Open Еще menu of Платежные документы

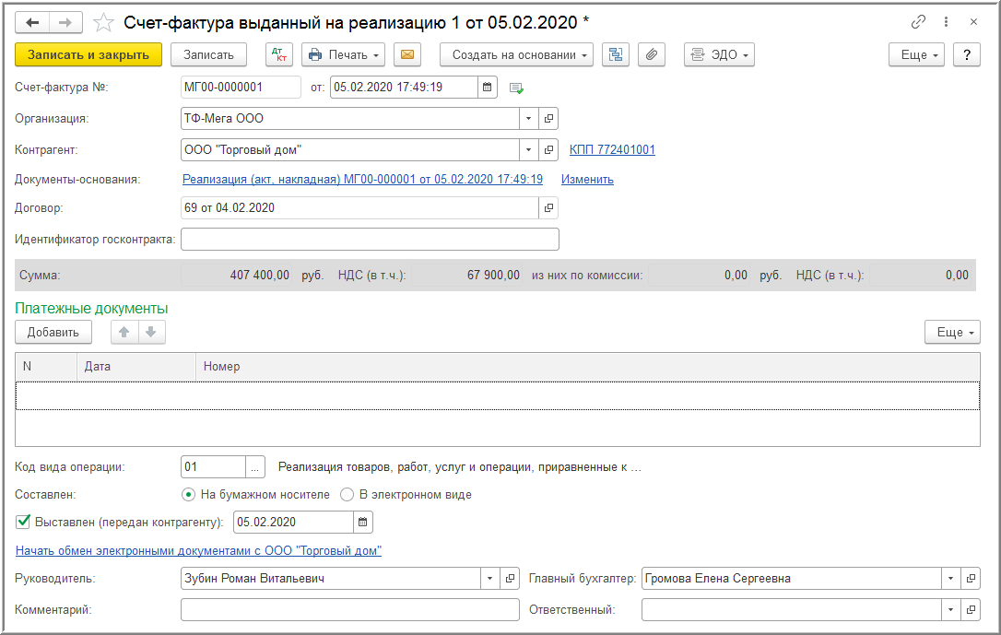tap(952, 333)
